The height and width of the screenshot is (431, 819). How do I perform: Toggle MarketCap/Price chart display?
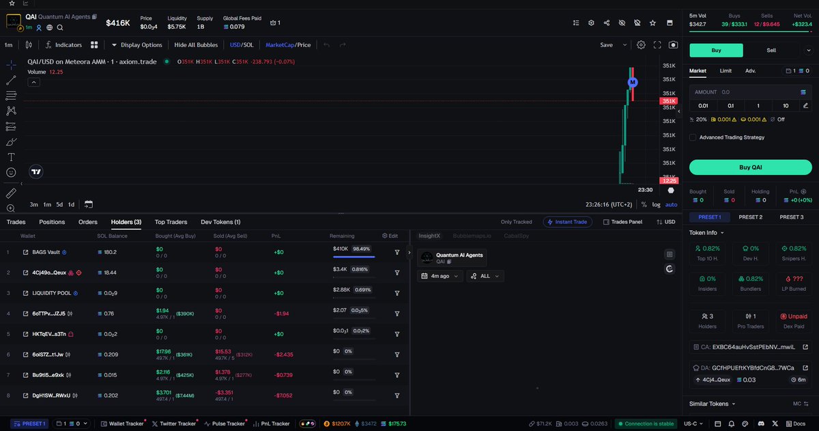[x=288, y=45]
